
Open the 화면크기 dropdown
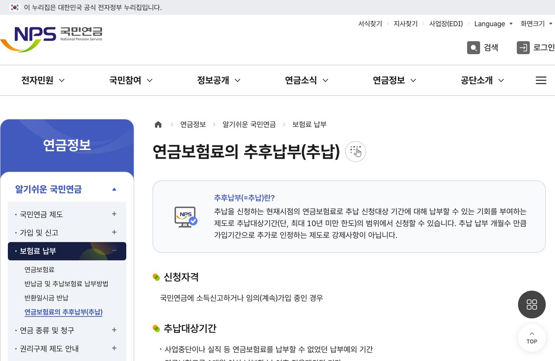coord(537,24)
